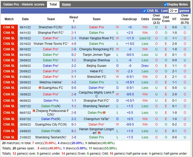Click red card icon after Dalian Pro on 06/07/22
193x157 pixels.
pos(104,113)
